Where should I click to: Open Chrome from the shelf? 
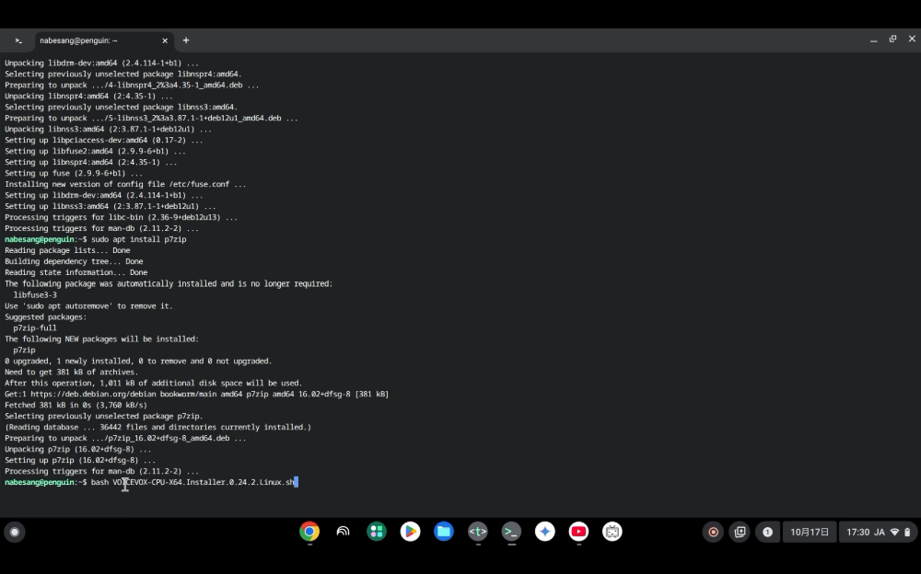[309, 532]
